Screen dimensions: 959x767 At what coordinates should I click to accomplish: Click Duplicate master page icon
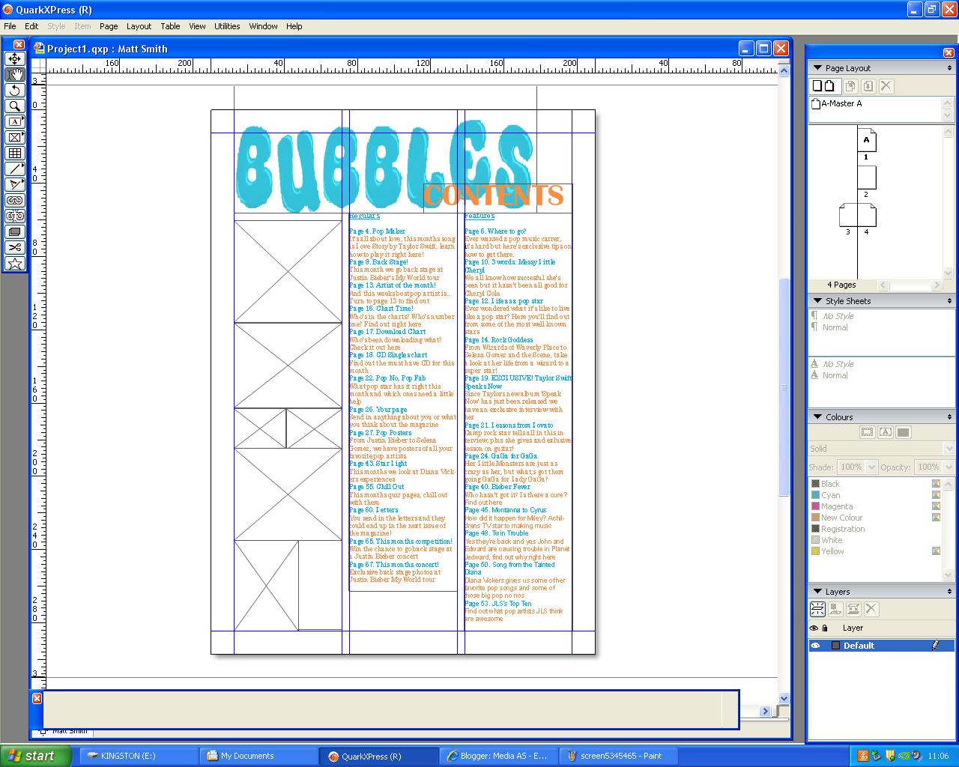(851, 86)
